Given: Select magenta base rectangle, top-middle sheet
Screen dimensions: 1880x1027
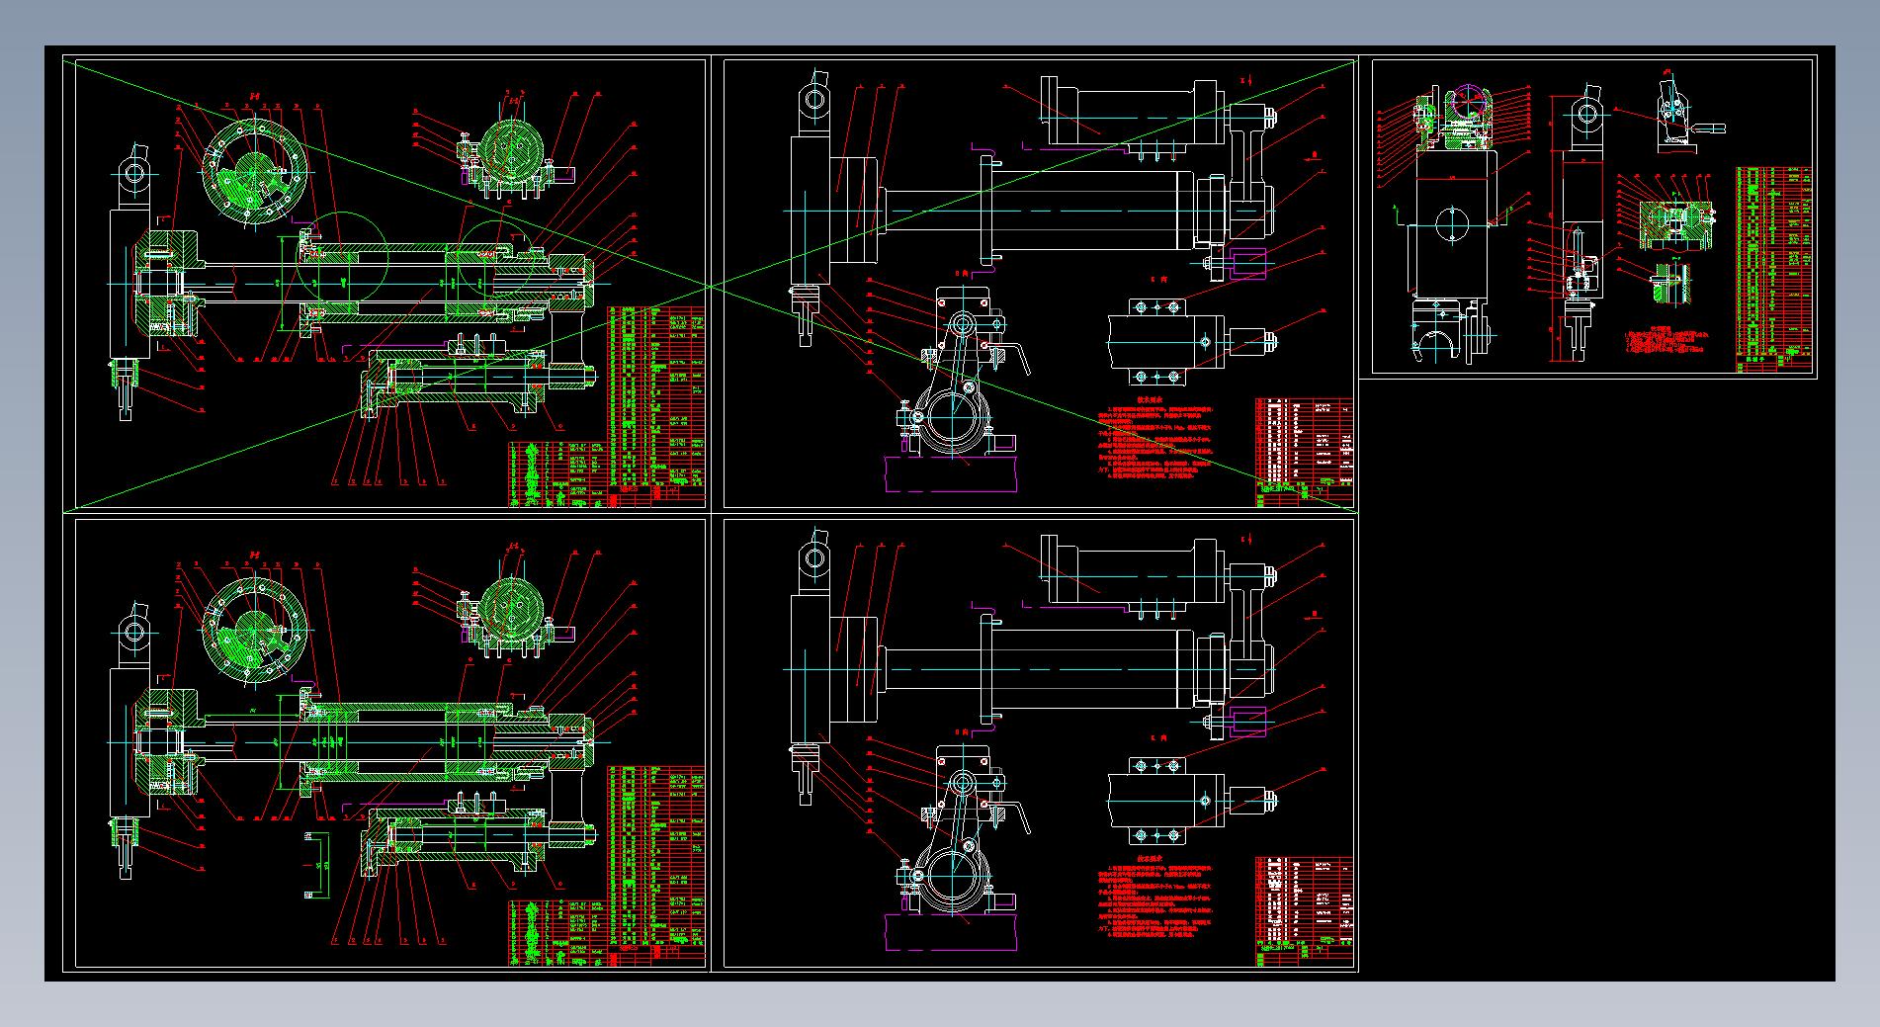Looking at the screenshot, I should [951, 472].
